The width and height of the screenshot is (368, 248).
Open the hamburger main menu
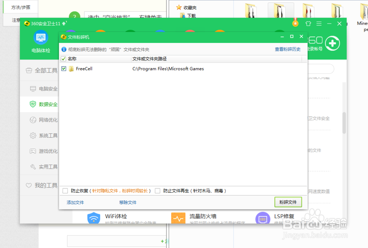319,24
